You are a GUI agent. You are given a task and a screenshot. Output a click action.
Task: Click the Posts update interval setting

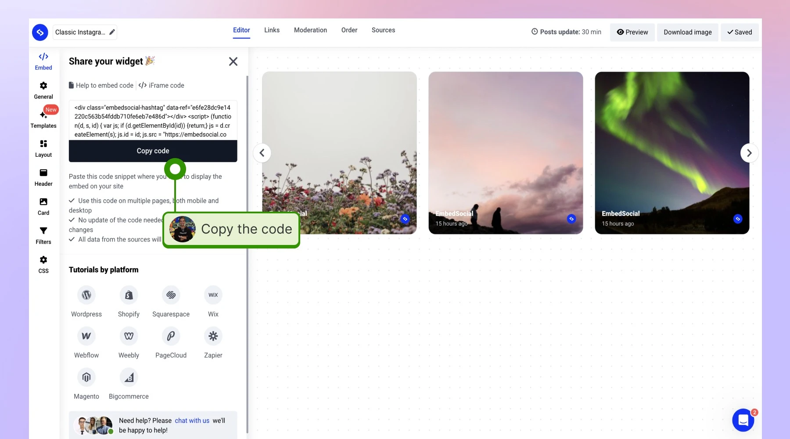566,32
